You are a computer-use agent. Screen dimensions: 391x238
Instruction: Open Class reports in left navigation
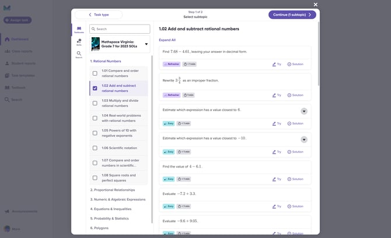(19, 51)
